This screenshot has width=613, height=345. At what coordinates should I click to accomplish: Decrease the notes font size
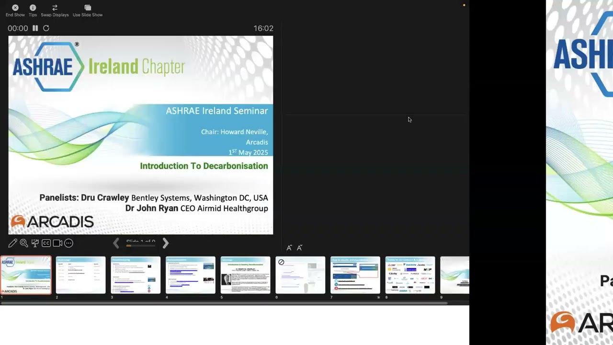tap(300, 248)
